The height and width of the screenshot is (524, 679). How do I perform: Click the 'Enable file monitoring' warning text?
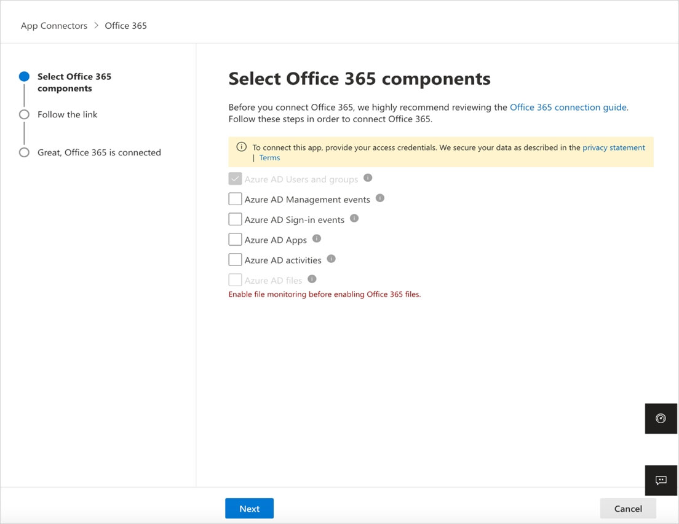click(325, 294)
